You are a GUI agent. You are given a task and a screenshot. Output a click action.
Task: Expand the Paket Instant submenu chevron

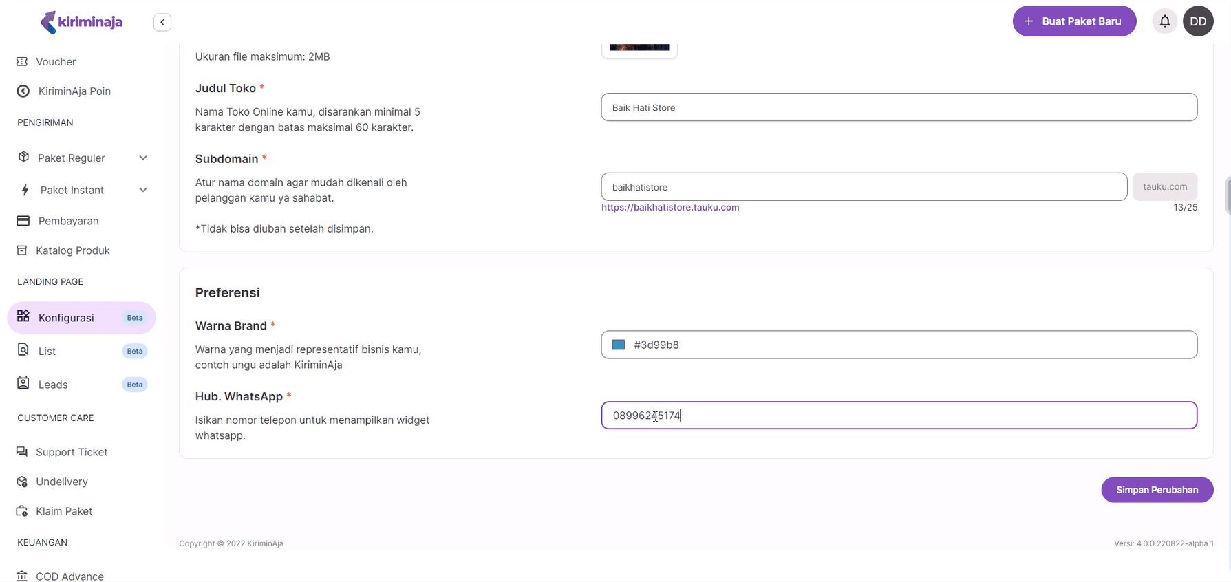click(x=143, y=191)
